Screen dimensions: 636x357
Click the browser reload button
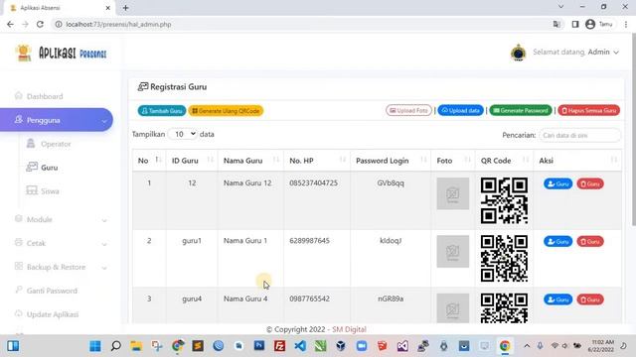[40, 24]
